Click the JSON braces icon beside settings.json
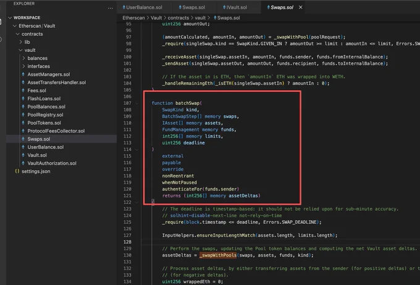 [17, 171]
